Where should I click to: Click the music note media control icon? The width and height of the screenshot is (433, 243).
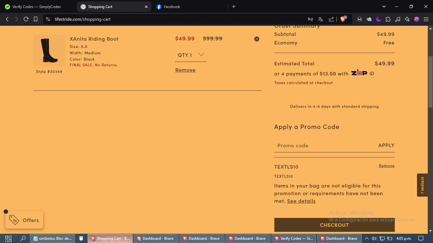point(397,19)
